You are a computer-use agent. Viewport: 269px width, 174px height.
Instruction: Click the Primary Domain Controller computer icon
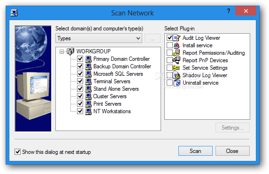point(88,59)
